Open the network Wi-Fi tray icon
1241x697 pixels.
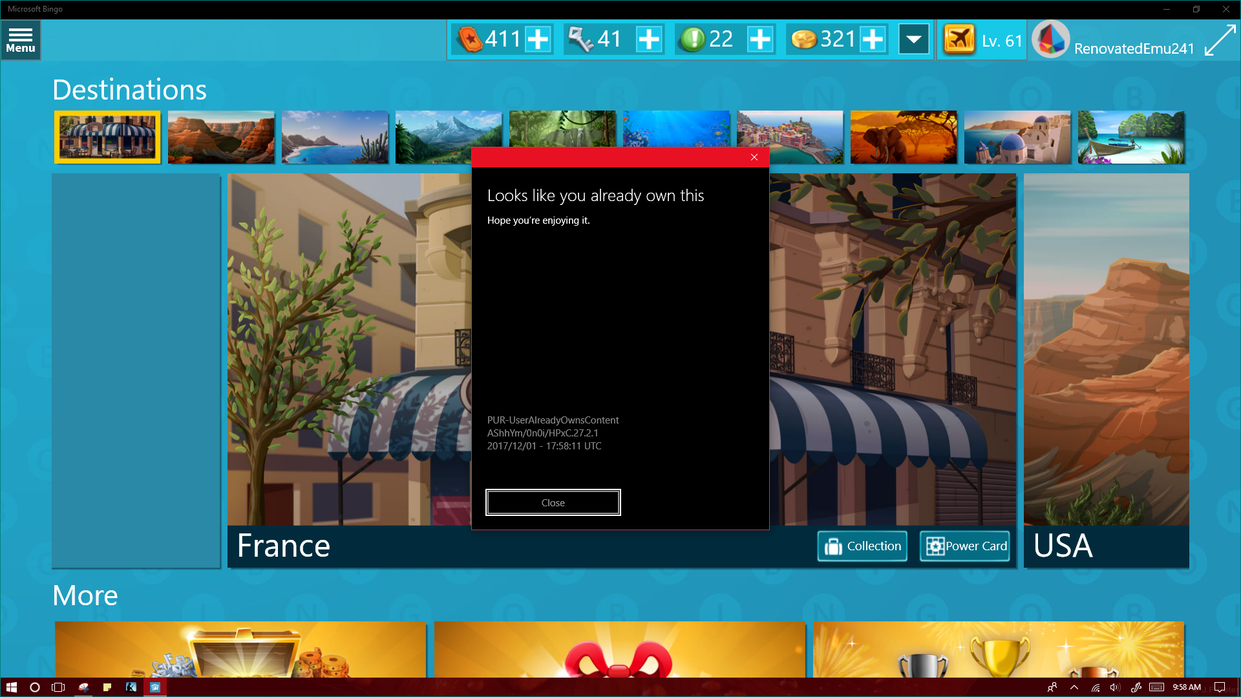(x=1096, y=687)
